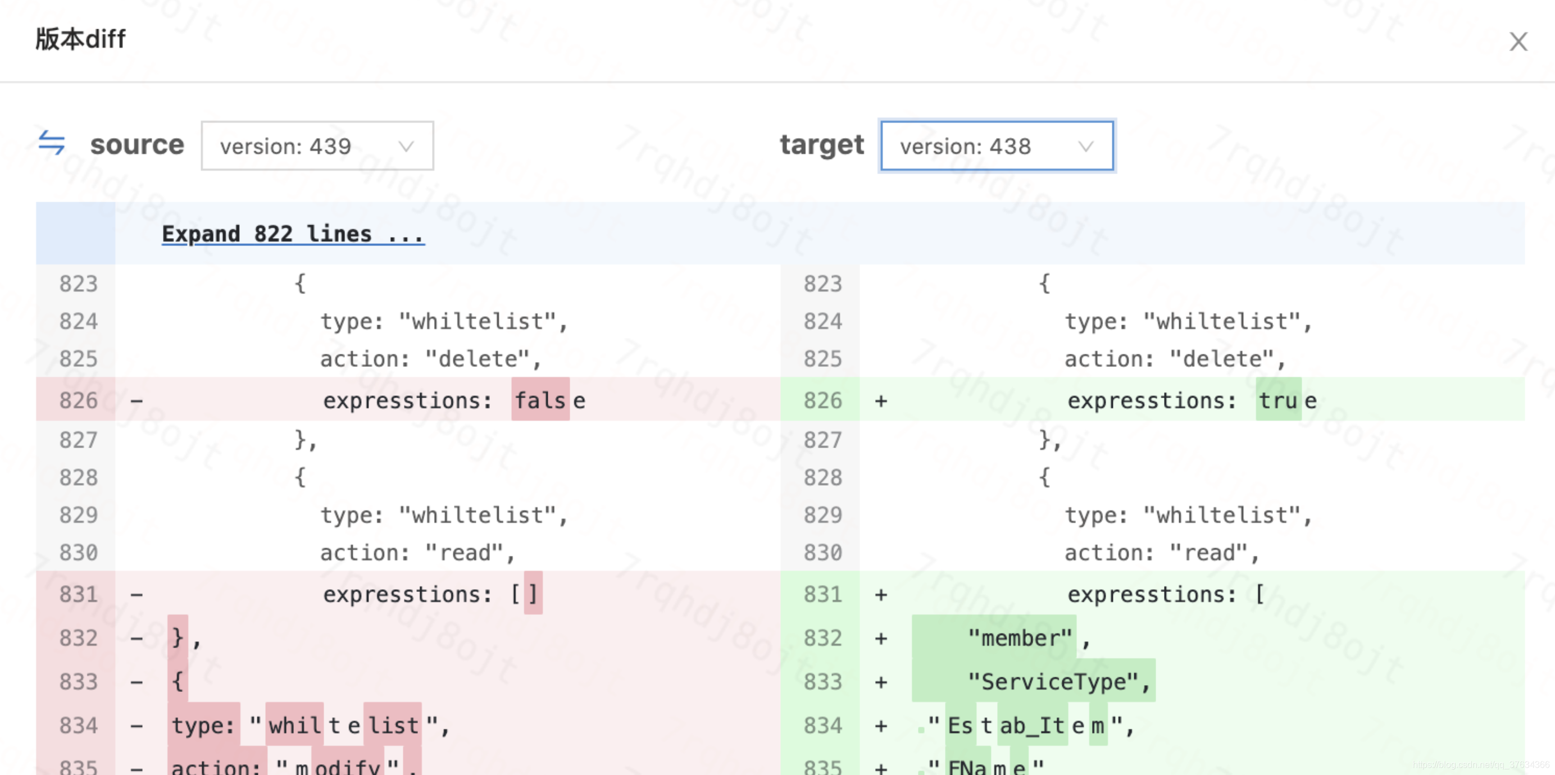The width and height of the screenshot is (1555, 775).
Task: Click the blue gutter beside Expand lines
Action: (x=75, y=234)
